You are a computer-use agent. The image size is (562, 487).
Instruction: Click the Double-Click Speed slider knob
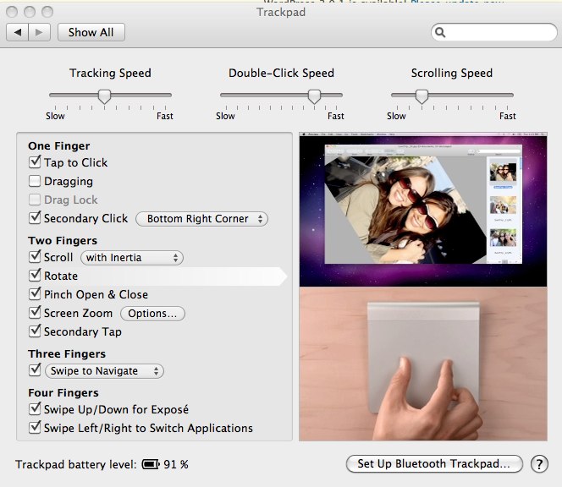pos(314,96)
